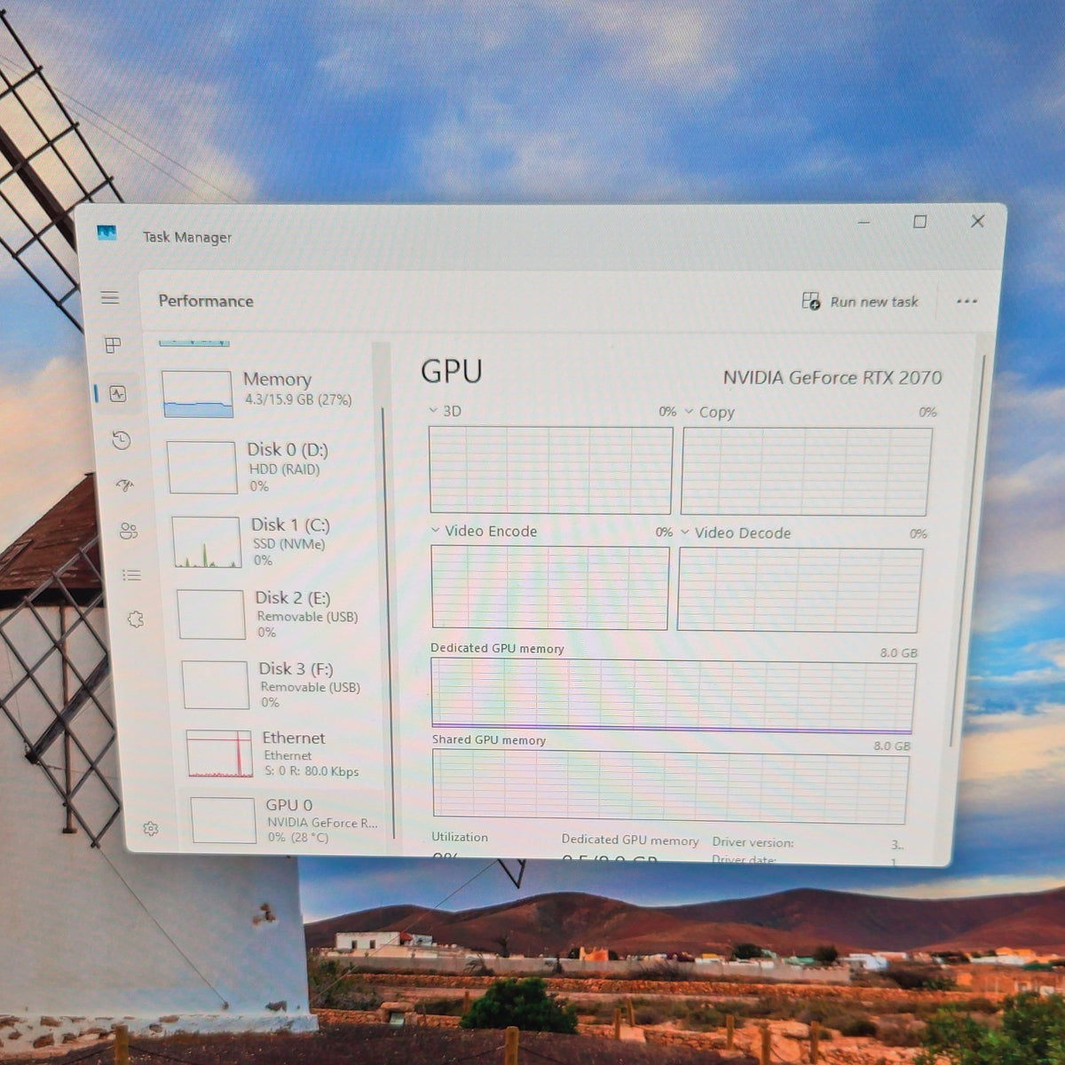
Task: Click the 3D usage graph
Action: 551,469
